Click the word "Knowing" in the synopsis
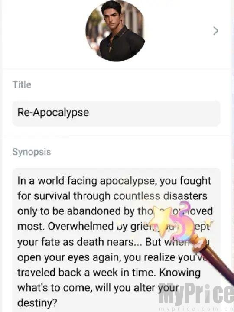The image size is (234, 312). (180, 273)
